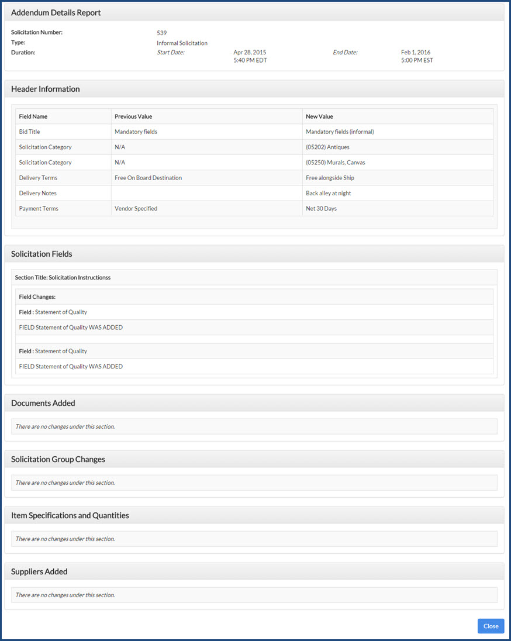The image size is (511, 641).
Task: Click the Addendum Details Report header
Action: pyautogui.click(x=56, y=12)
